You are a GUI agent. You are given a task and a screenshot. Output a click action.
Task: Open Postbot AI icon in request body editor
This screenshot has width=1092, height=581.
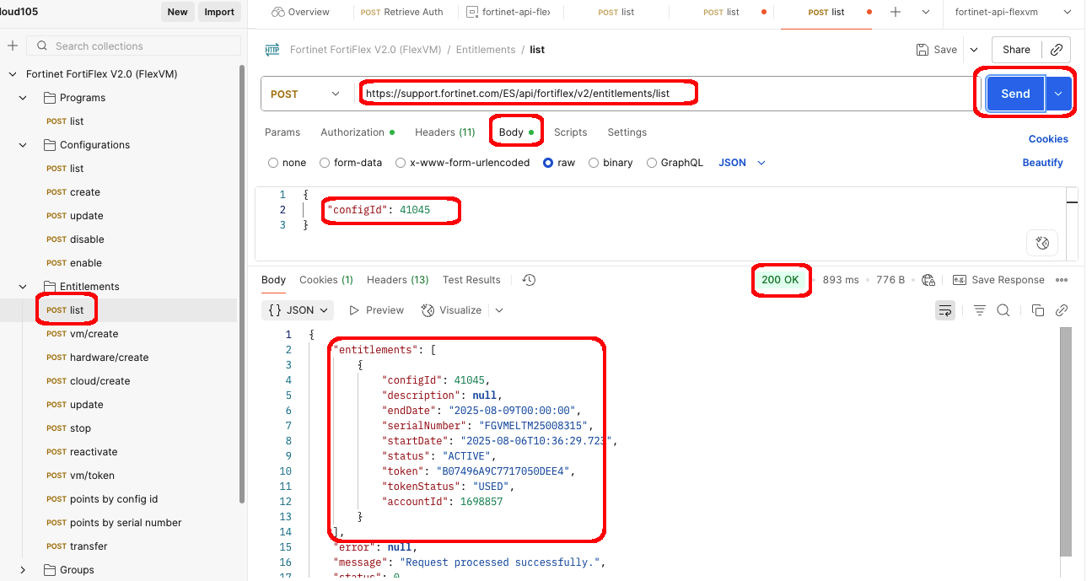(1042, 243)
